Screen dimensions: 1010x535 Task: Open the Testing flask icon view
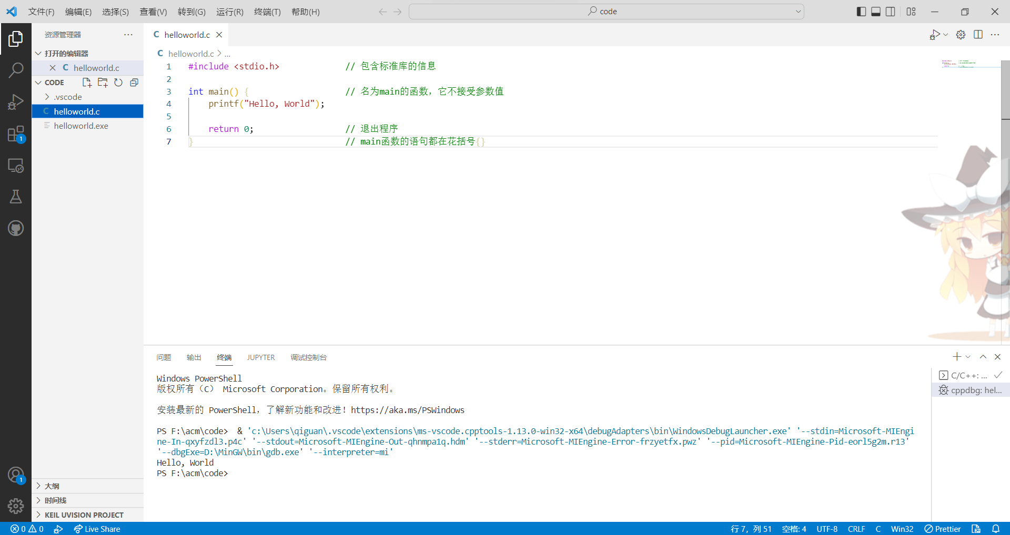coord(16,197)
